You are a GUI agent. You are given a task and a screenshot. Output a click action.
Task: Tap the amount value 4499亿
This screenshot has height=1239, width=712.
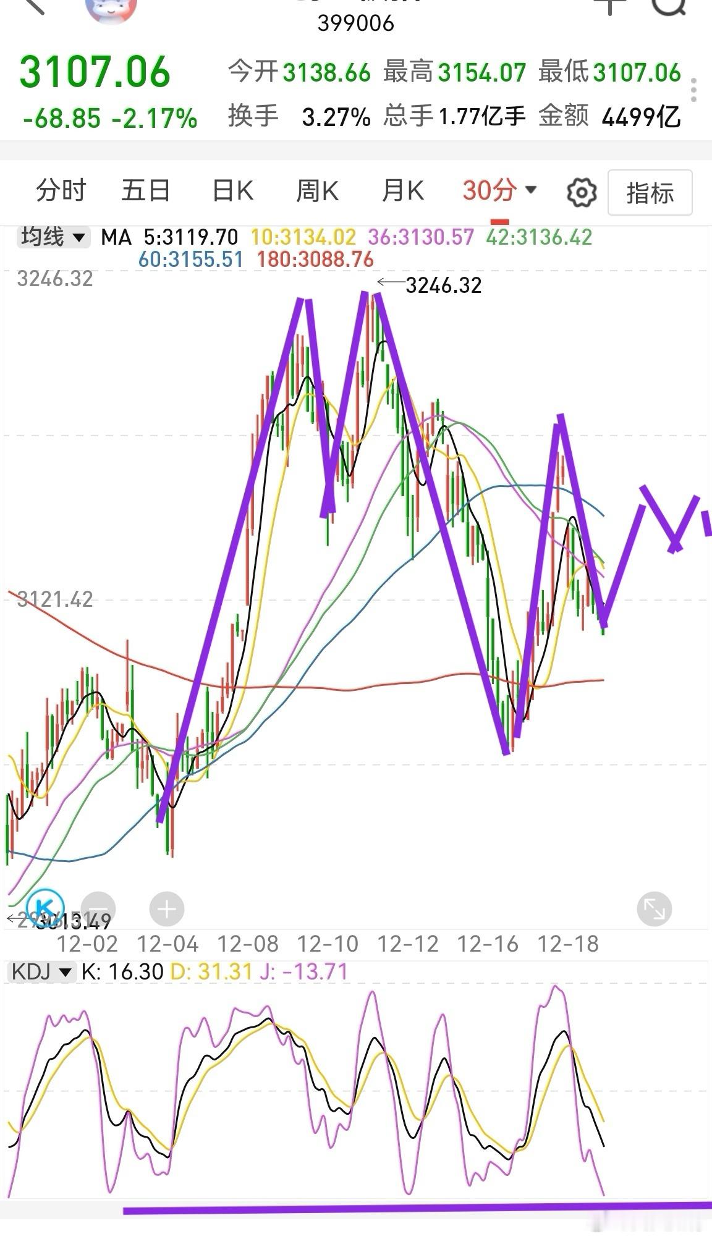pos(642,117)
